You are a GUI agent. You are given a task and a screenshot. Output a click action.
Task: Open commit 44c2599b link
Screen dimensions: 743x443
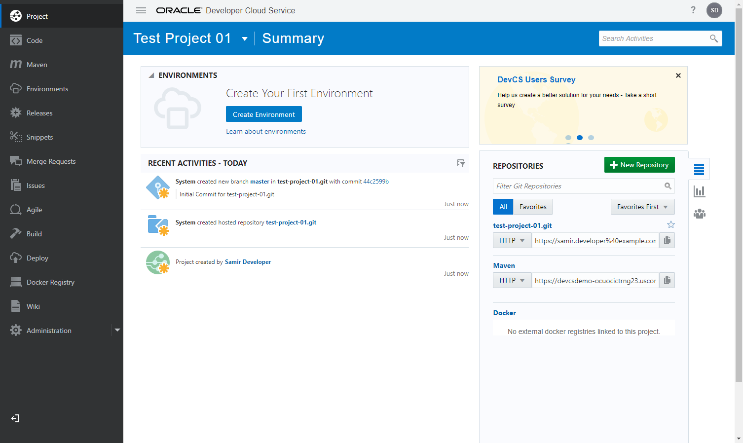point(376,182)
